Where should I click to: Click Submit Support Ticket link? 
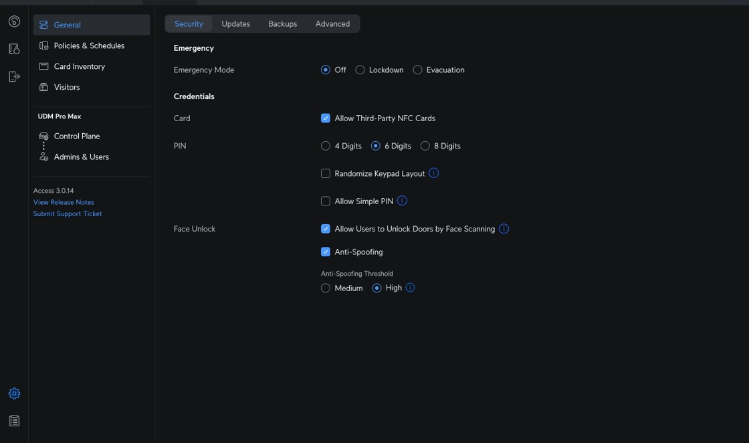(68, 214)
